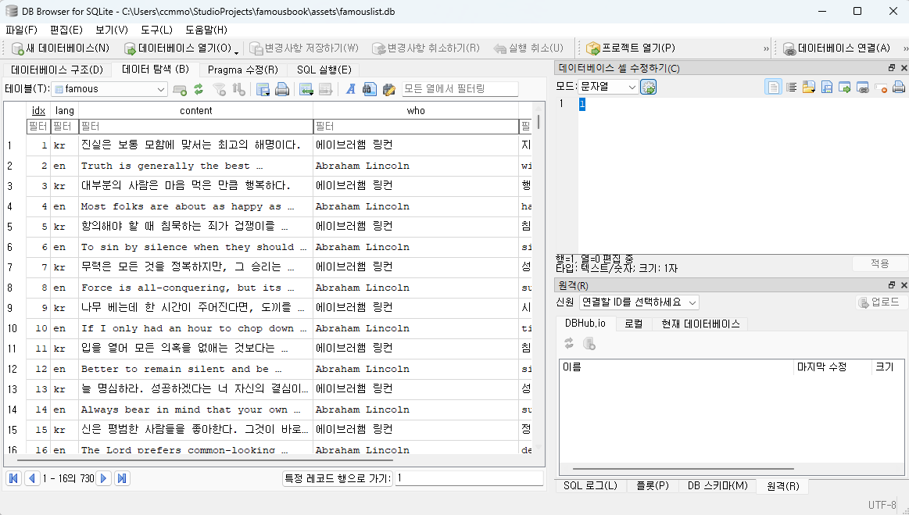909x515 pixels.
Task: Float the cell editor panel (데이터베이스 셀 수정하기)
Action: (x=892, y=68)
